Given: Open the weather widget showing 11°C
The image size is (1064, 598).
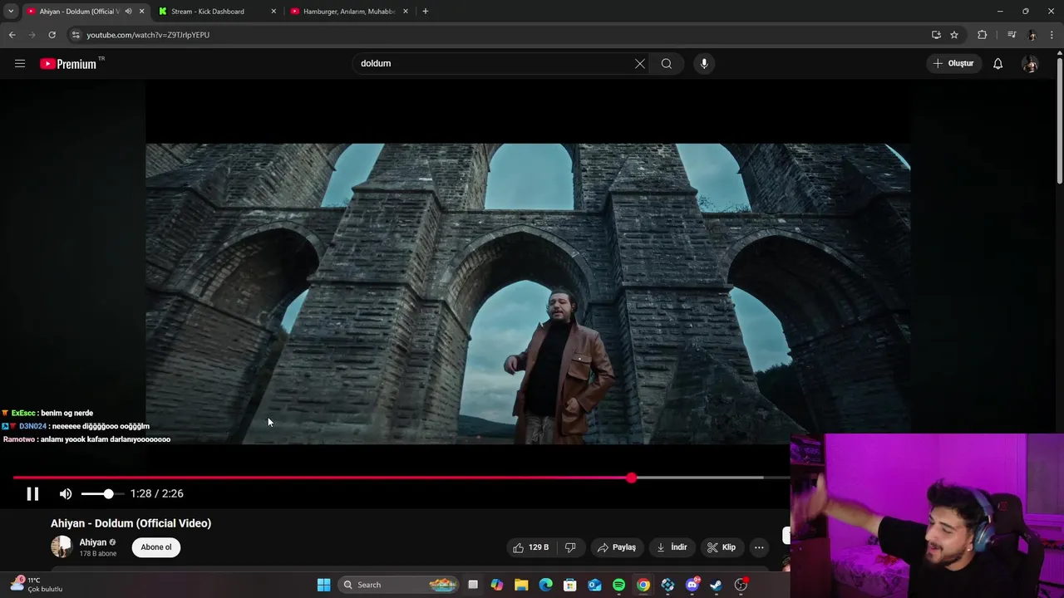Looking at the screenshot, I should (35, 585).
